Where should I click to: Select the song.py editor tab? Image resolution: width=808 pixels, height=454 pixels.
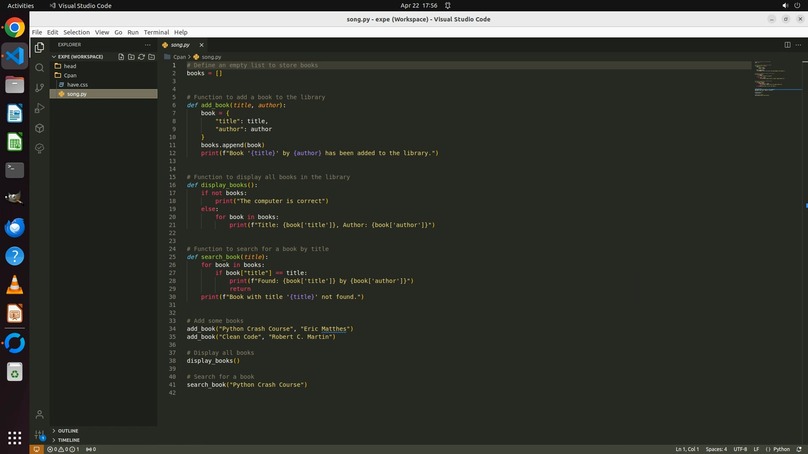[x=180, y=45]
